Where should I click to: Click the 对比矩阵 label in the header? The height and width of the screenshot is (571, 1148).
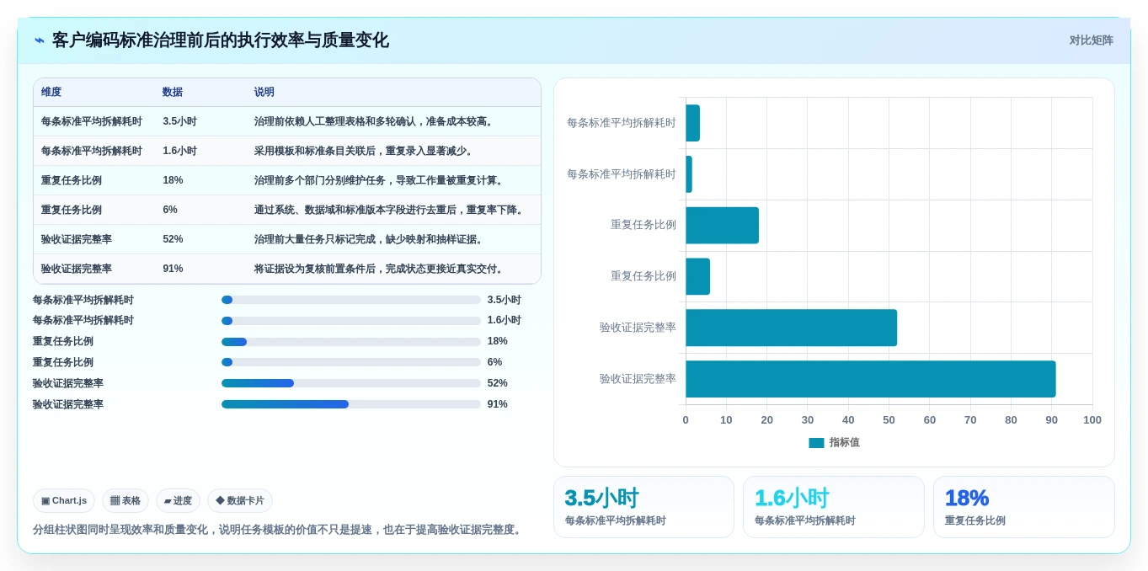point(1092,40)
